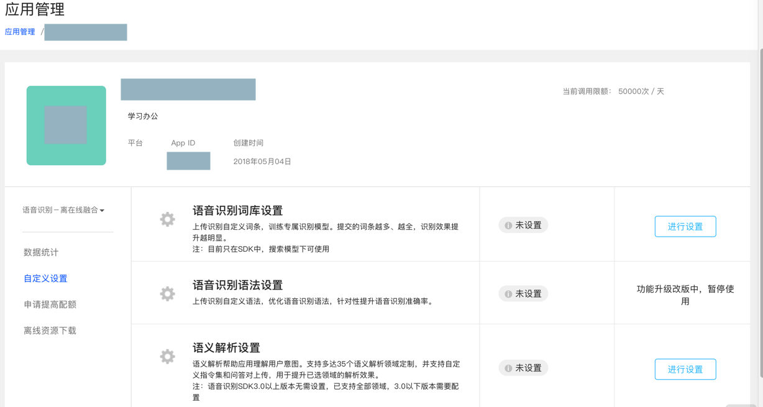Click the 未设置 status badge for 语义解析设置

pos(523,368)
